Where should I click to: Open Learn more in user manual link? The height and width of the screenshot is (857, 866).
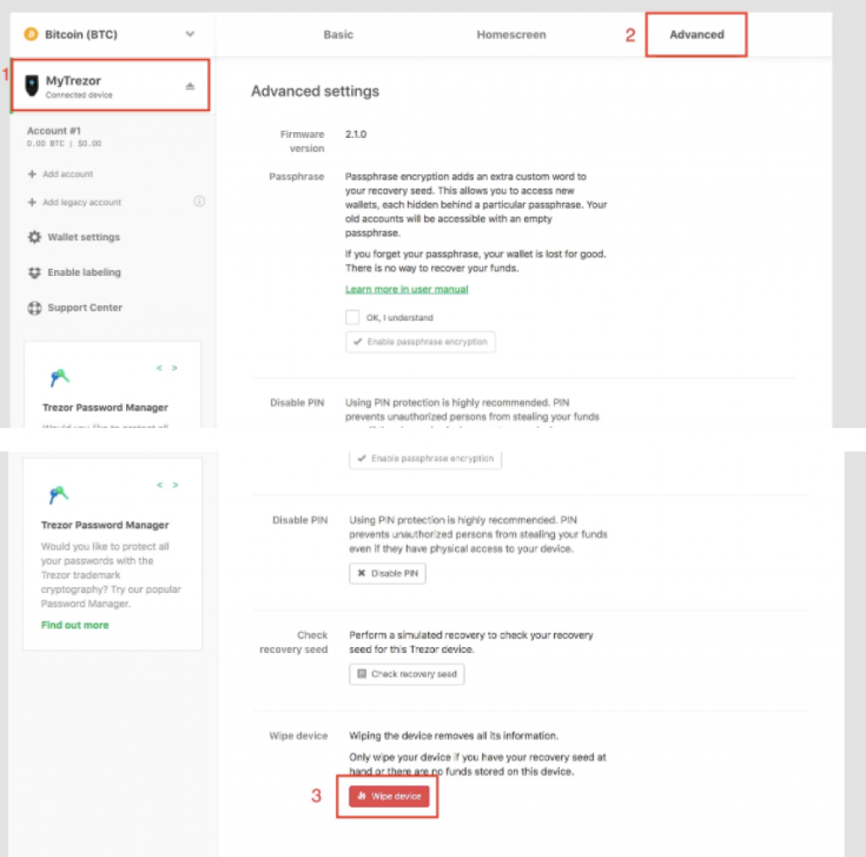click(x=407, y=289)
